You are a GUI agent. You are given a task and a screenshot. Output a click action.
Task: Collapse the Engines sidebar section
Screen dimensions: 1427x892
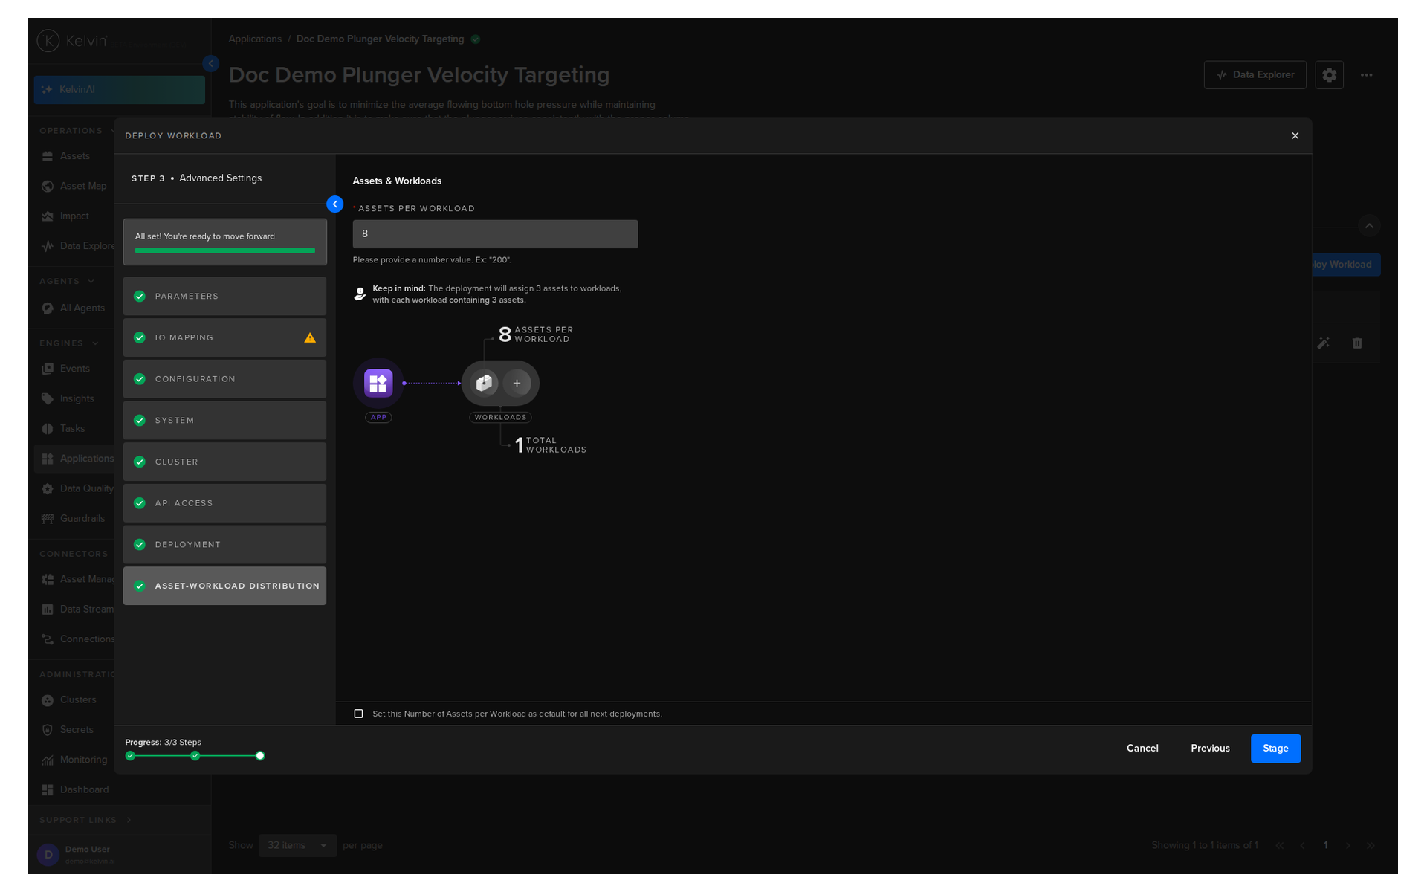click(x=95, y=343)
